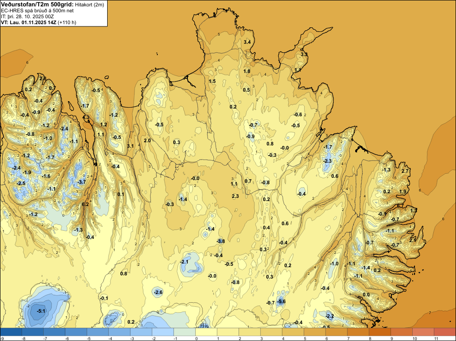The width and height of the screenshot is (456, 341).
Task: Click the 'VT: Lau. 01.11.2025 14Z' valid time
Action: coord(29,22)
